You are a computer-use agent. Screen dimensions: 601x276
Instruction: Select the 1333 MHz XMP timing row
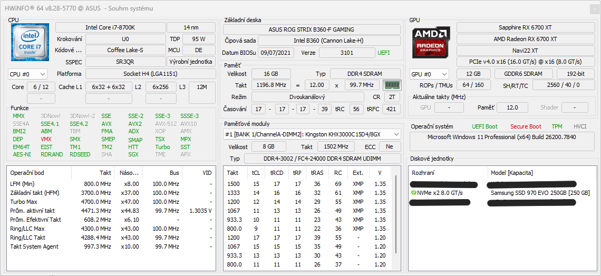(x=307, y=193)
